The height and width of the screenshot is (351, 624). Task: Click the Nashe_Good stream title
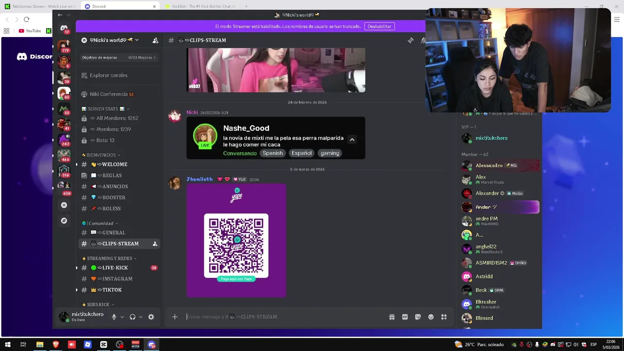[x=246, y=128]
